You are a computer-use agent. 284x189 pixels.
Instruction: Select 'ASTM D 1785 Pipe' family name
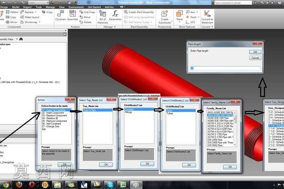217,134
